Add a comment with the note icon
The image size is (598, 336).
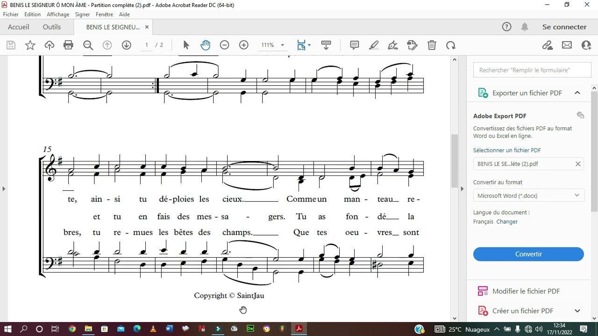click(x=355, y=45)
